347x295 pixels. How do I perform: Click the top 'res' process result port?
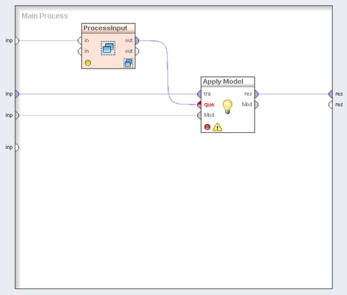click(330, 94)
